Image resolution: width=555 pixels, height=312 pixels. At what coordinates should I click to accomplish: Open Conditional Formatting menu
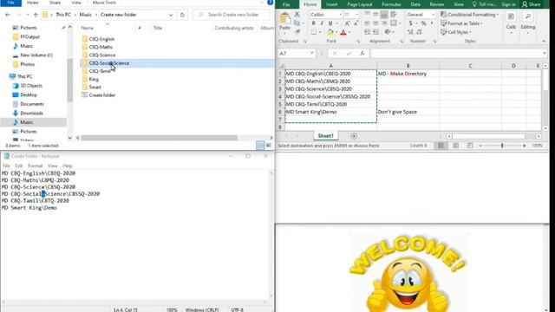[x=469, y=15]
